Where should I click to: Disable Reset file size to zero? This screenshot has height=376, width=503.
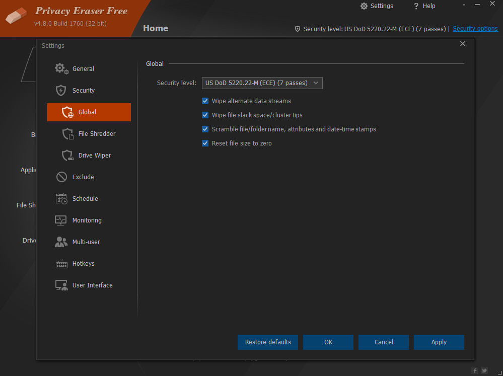pos(205,143)
